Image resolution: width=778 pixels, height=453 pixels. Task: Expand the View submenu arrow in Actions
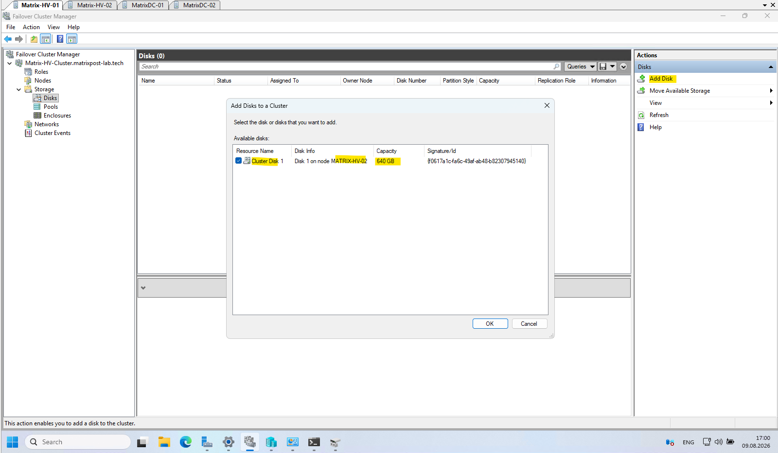click(771, 103)
